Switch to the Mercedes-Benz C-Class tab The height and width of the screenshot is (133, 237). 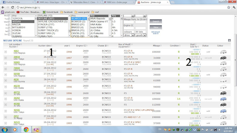coord(86,2)
